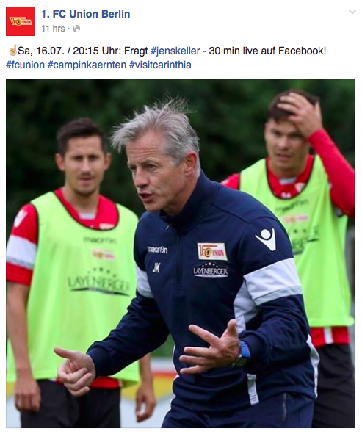The width and height of the screenshot is (362, 434).
Task: Click the blue wristwatch on the coach's arm
Action: (242, 354)
